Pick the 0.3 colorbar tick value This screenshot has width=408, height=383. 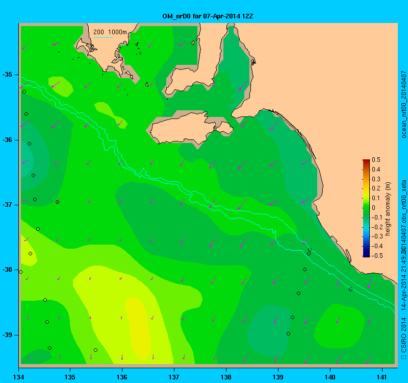pyautogui.click(x=376, y=179)
